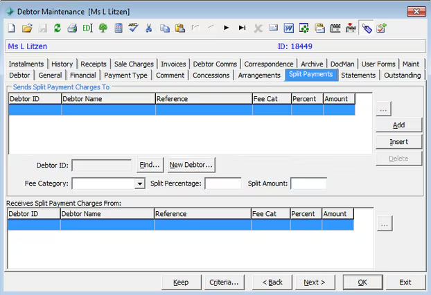The image size is (431, 295).
Task: Click the green Refresh arrows icon
Action: [x=57, y=28]
